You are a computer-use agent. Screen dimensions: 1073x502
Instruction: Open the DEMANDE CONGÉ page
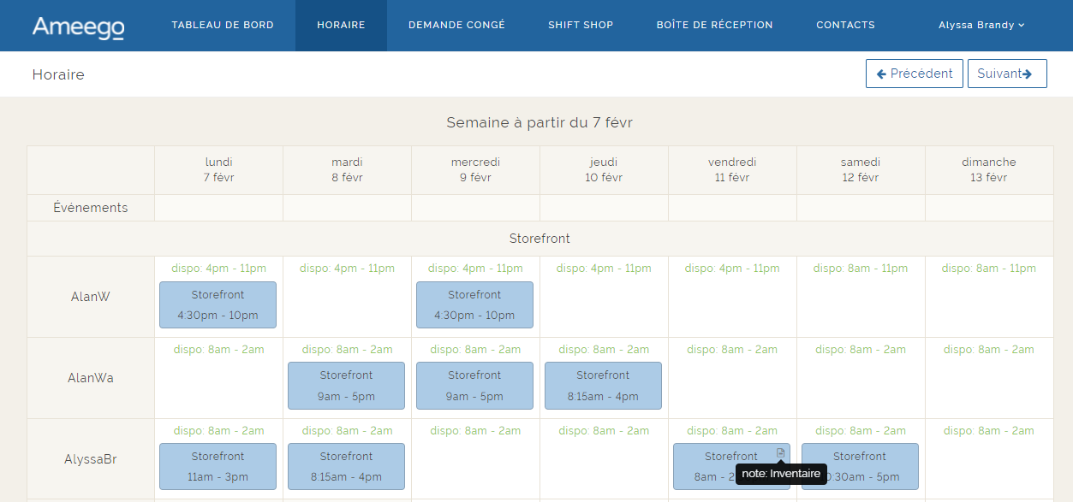[456, 25]
